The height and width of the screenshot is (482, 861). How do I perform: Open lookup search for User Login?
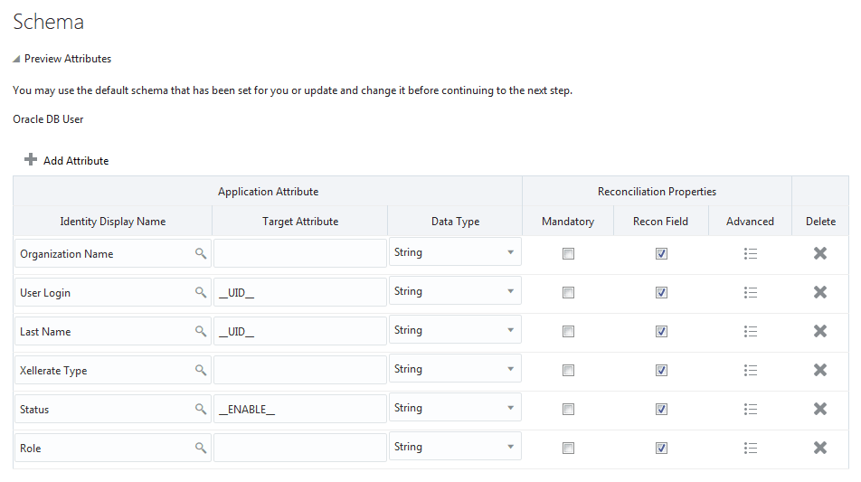[201, 293]
